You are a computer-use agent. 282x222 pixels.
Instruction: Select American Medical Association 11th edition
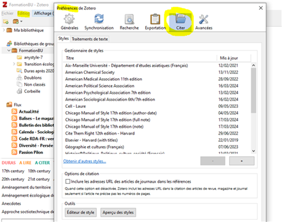[x=157, y=79]
